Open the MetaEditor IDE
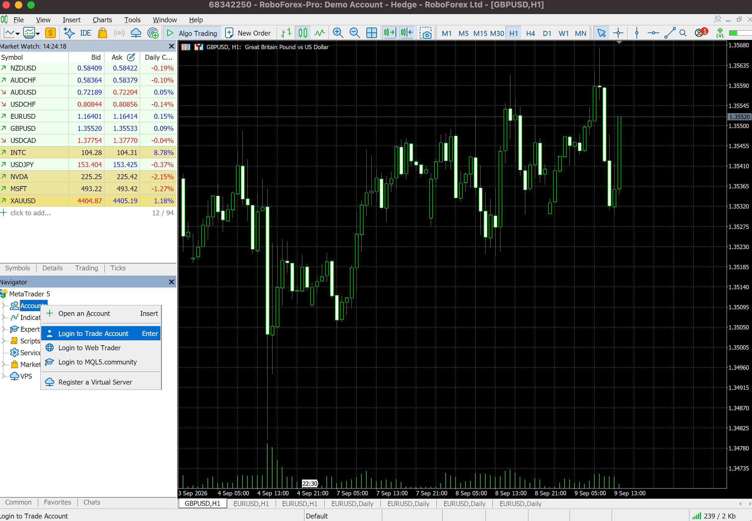Screen dimensions: 752x521 pos(85,33)
